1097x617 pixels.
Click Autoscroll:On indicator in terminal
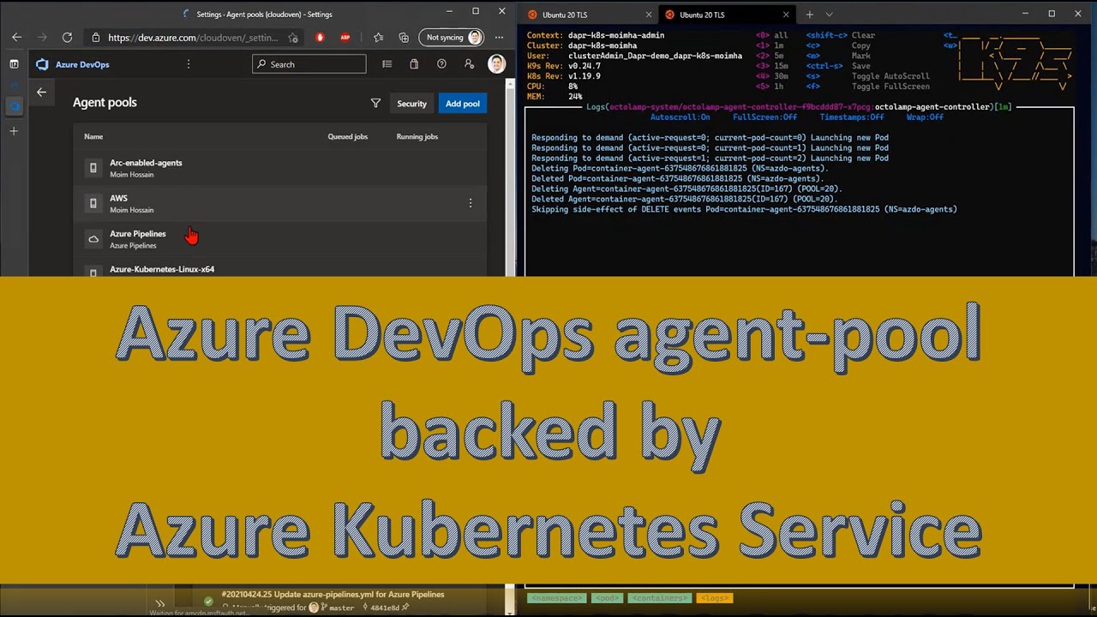click(x=680, y=117)
